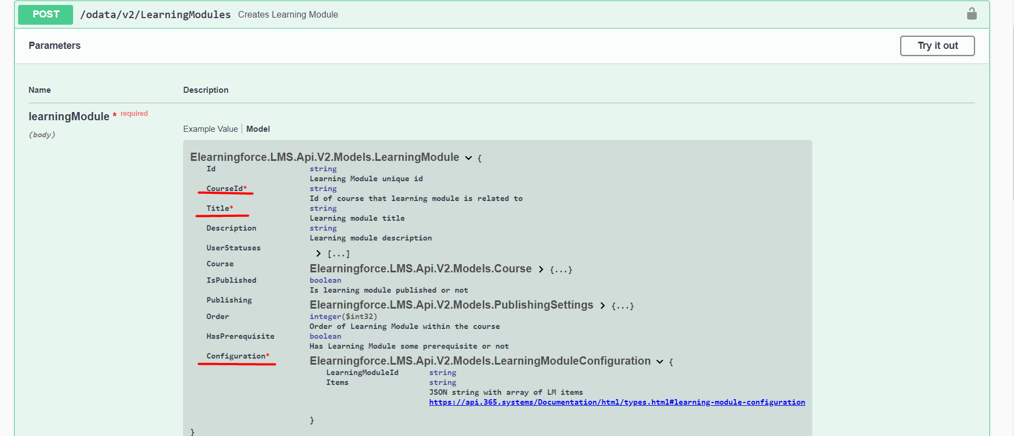This screenshot has width=1014, height=436.
Task: Collapse the LearningModule model chevron
Action: point(469,158)
